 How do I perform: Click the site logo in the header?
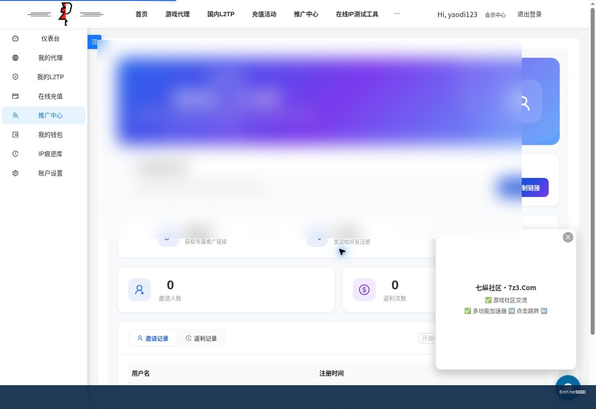(65, 14)
